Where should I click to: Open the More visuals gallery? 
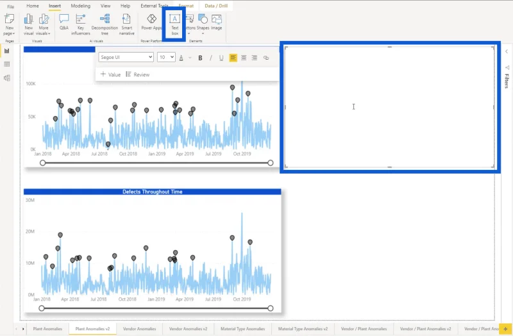[x=43, y=24]
